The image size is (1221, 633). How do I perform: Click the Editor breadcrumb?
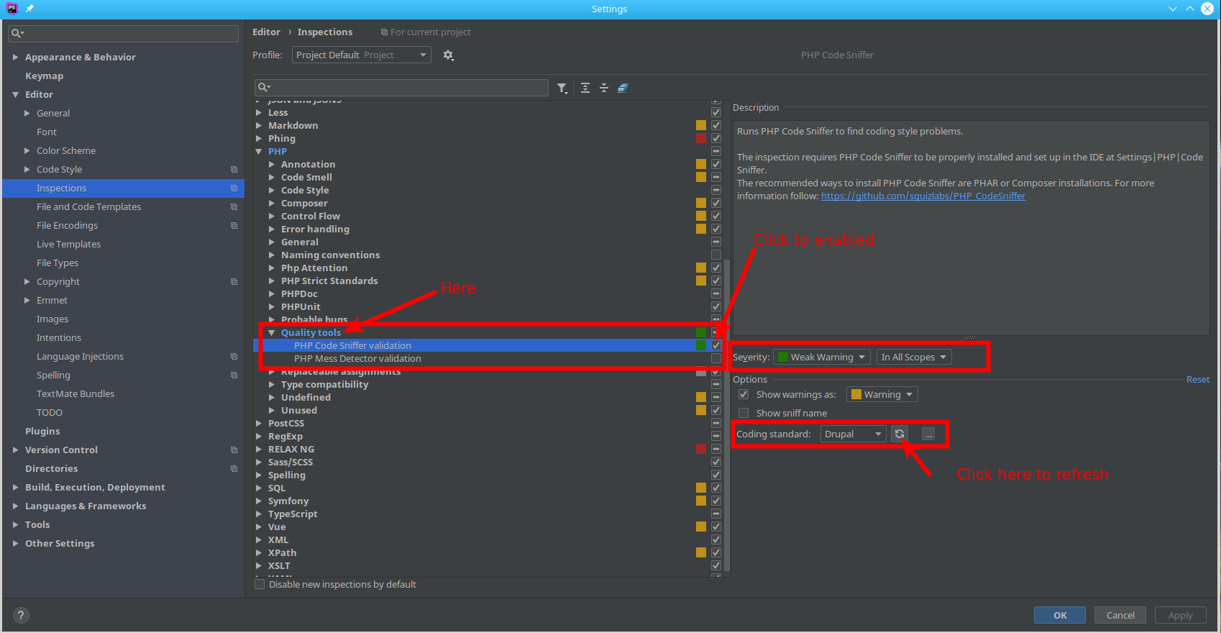(266, 32)
